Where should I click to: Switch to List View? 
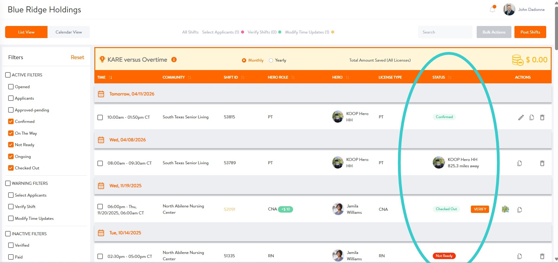pyautogui.click(x=26, y=32)
